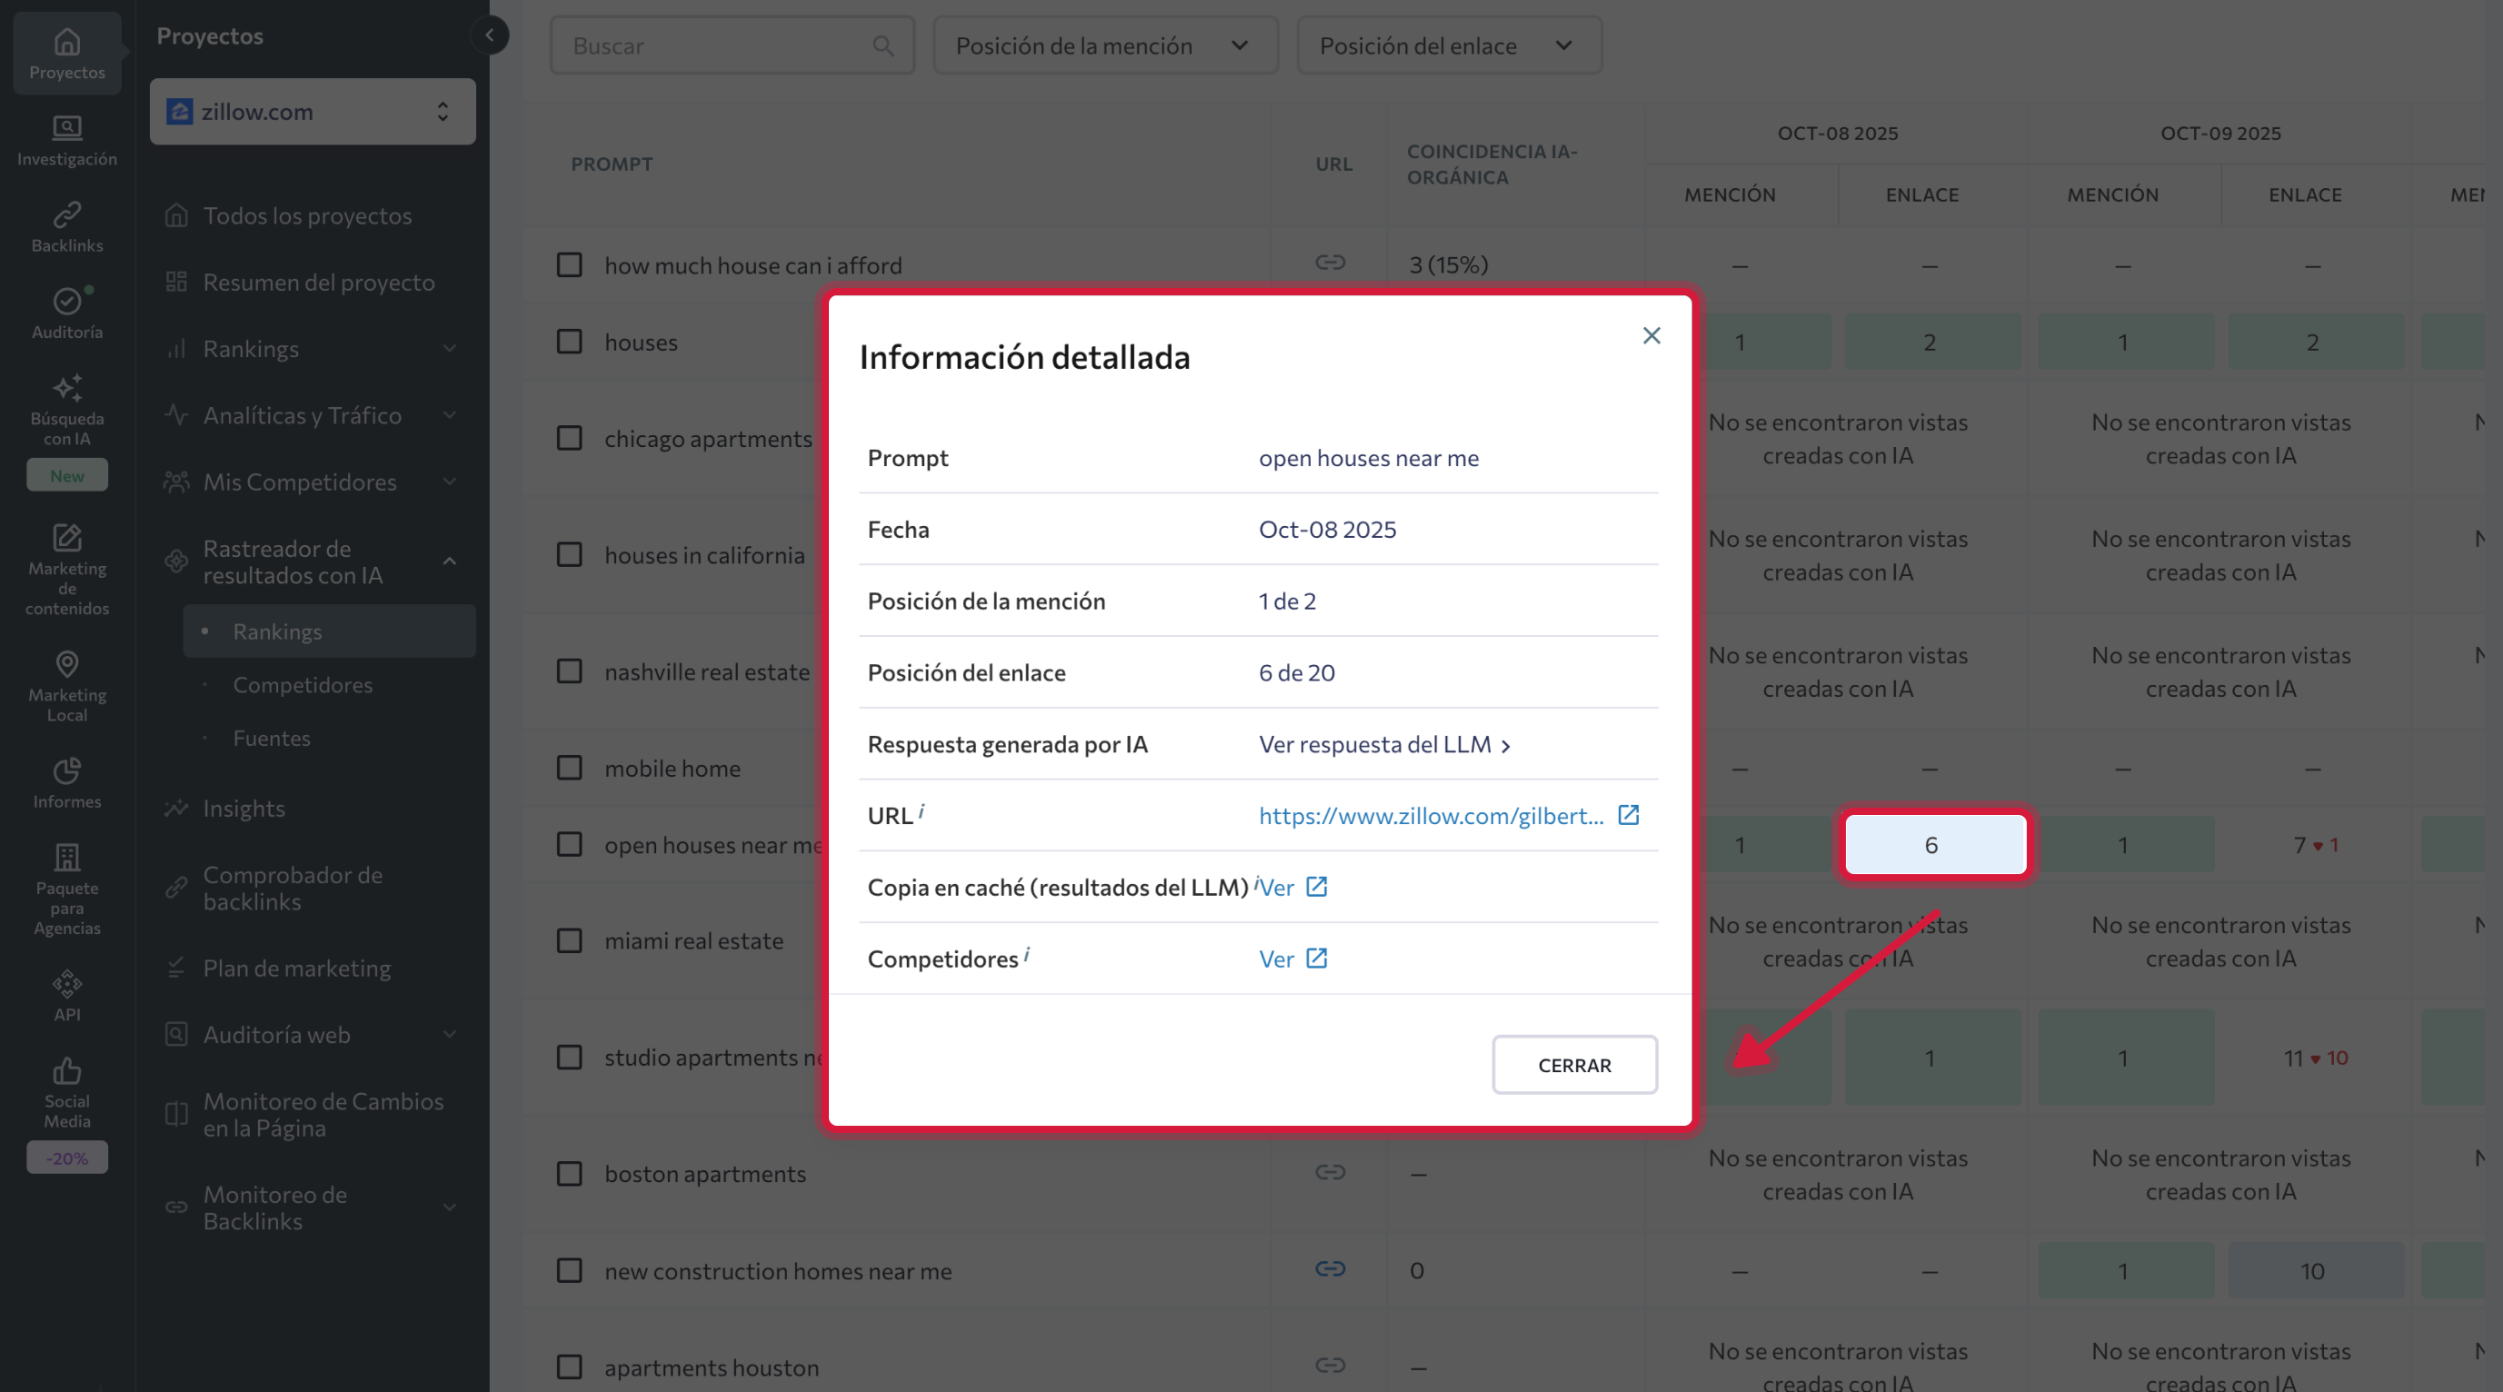Collapse the sidebar with the arrow icon

[x=490, y=36]
